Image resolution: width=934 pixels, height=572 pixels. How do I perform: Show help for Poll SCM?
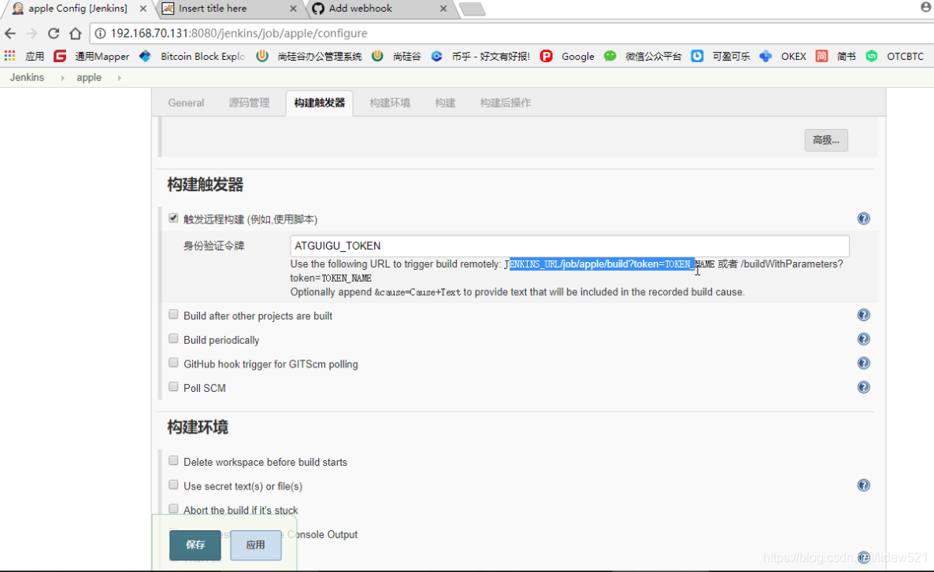click(x=863, y=387)
